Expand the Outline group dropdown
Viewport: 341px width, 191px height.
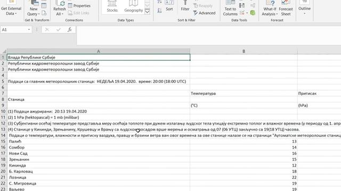(304, 8)
